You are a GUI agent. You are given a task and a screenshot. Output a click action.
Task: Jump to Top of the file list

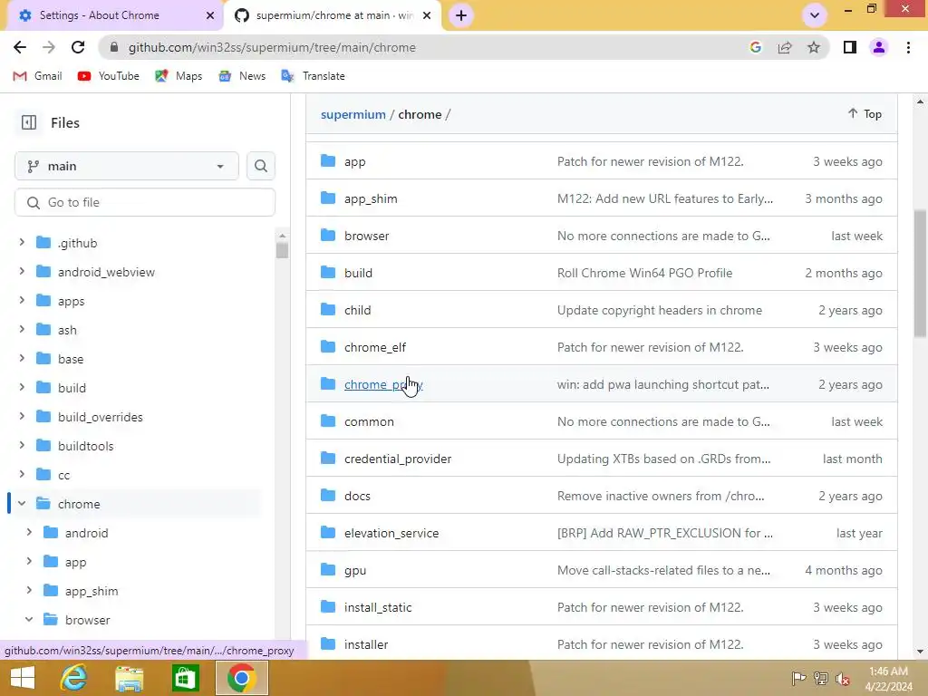[865, 113]
